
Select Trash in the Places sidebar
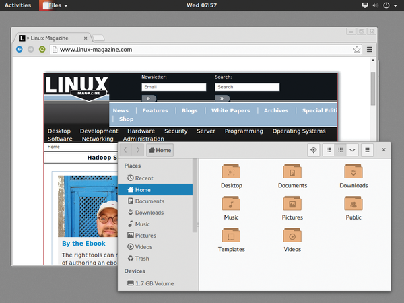coord(156,259)
